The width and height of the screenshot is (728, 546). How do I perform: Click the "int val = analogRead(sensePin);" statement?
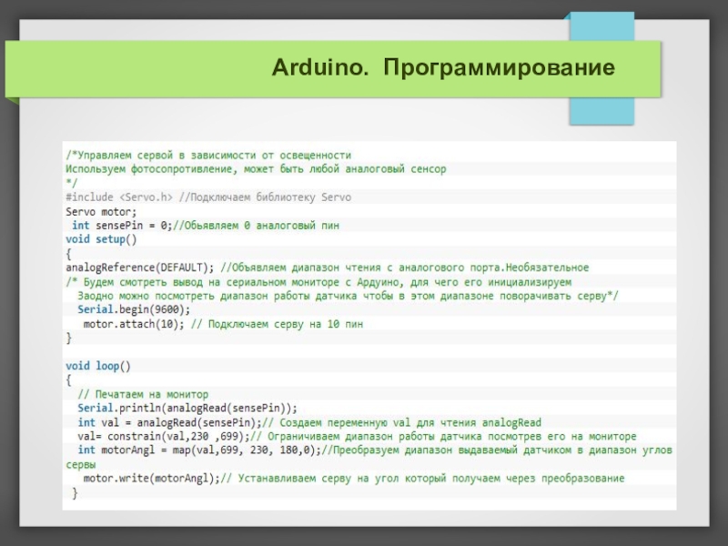(170, 422)
